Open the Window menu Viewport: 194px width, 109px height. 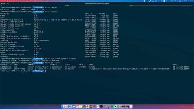pyautogui.click(x=42, y=1)
